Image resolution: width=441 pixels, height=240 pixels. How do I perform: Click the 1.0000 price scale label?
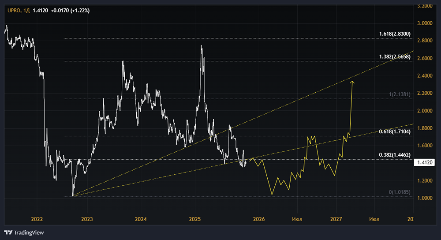point(425,198)
